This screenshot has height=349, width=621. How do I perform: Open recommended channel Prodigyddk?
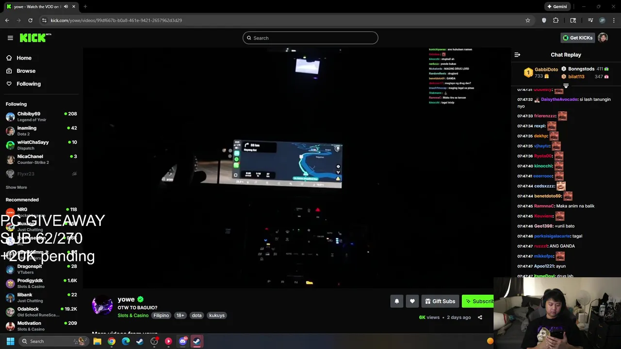coord(41,283)
